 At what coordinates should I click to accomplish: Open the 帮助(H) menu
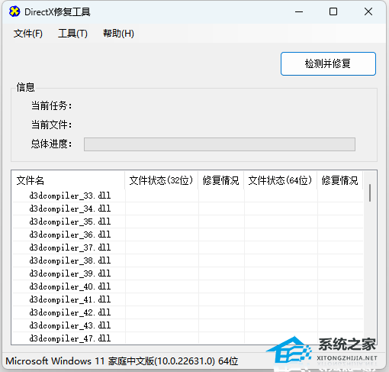pyautogui.click(x=118, y=34)
